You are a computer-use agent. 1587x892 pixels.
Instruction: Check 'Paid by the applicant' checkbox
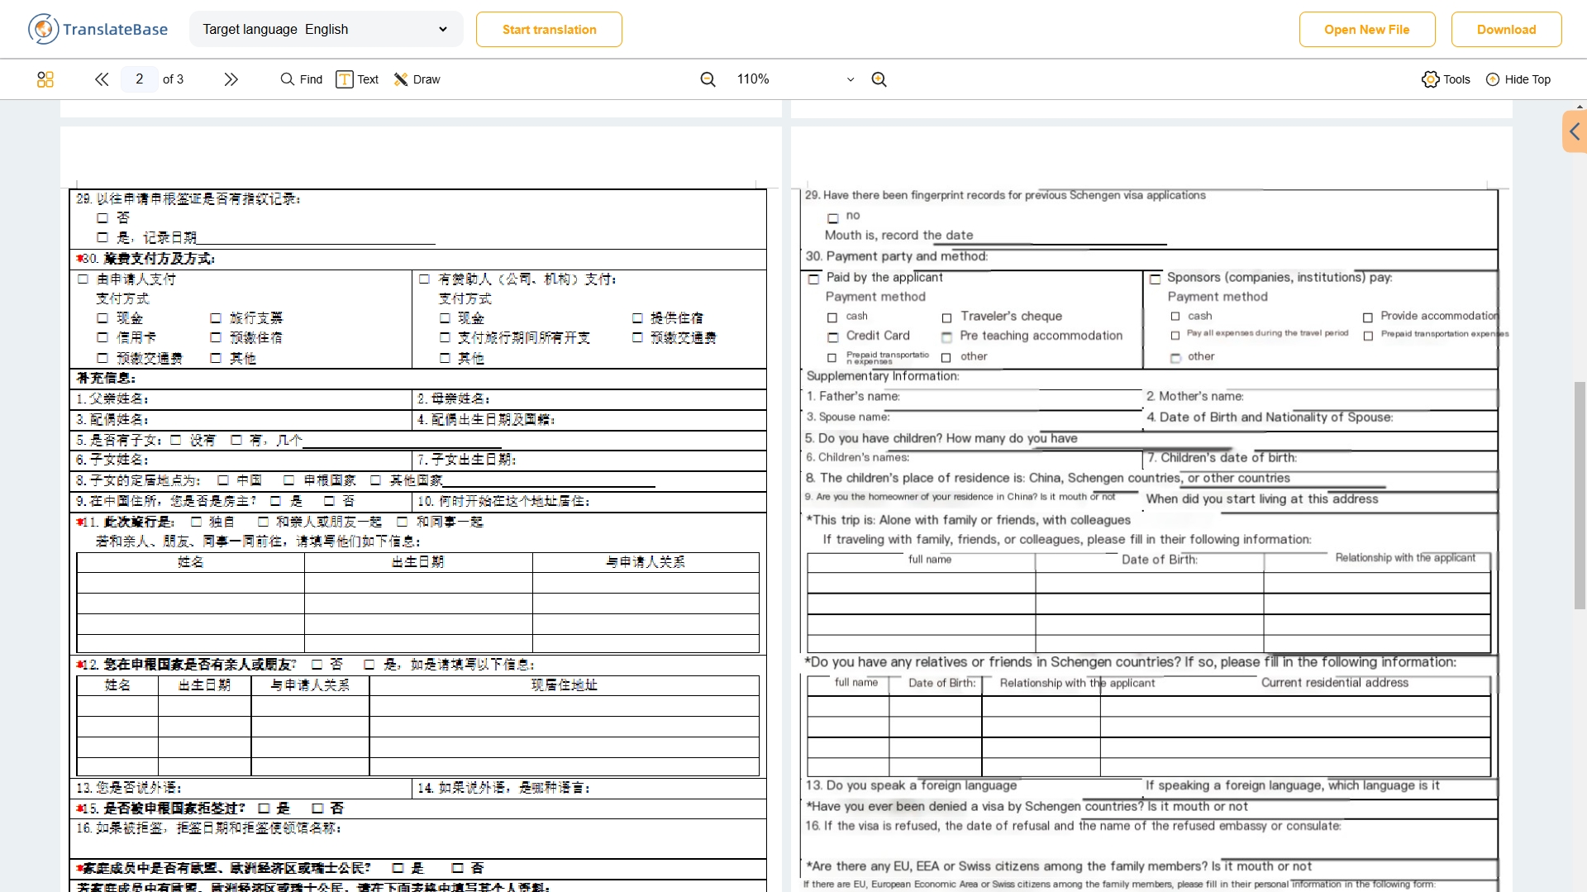[813, 279]
